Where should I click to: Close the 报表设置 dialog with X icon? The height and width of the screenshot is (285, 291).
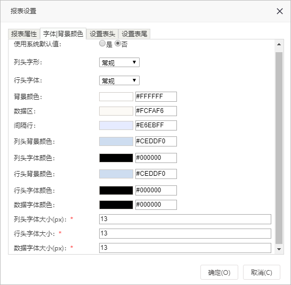point(280,11)
